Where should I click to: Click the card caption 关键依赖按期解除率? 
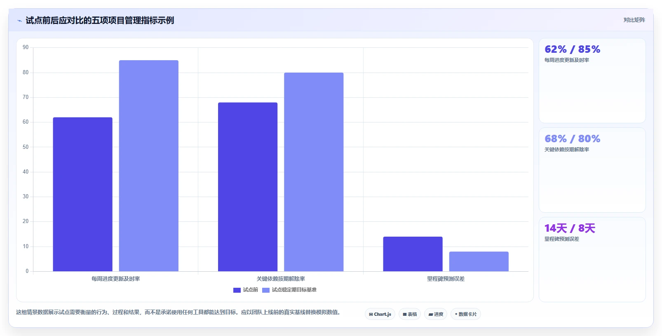[x=567, y=150]
